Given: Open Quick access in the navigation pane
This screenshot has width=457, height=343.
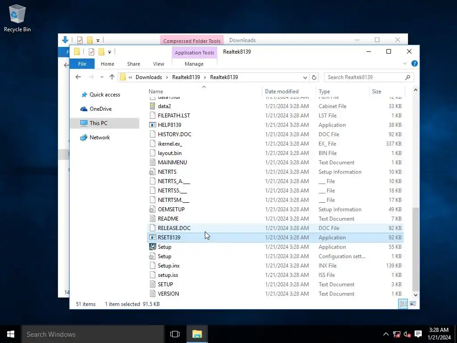Looking at the screenshot, I should pyautogui.click(x=104, y=95).
